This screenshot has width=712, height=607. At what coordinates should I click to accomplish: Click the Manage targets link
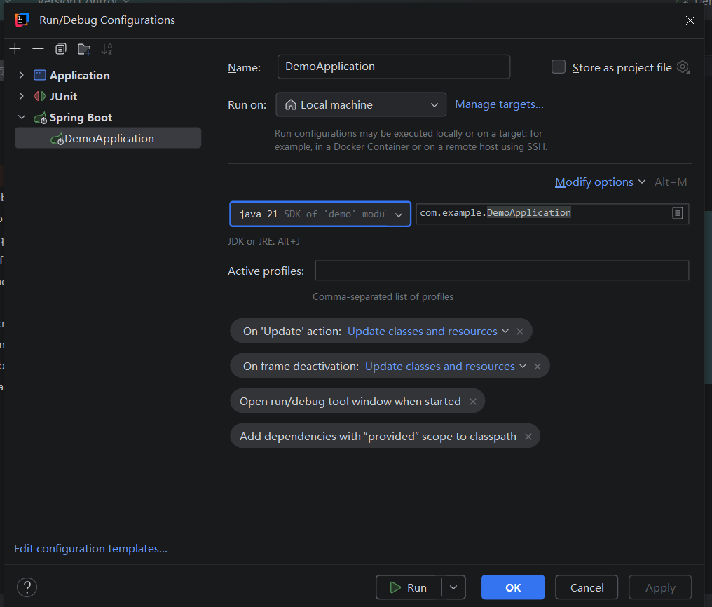click(x=499, y=104)
